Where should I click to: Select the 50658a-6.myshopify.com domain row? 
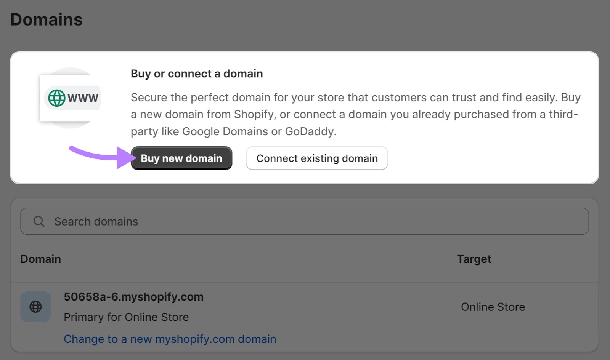[x=133, y=297]
